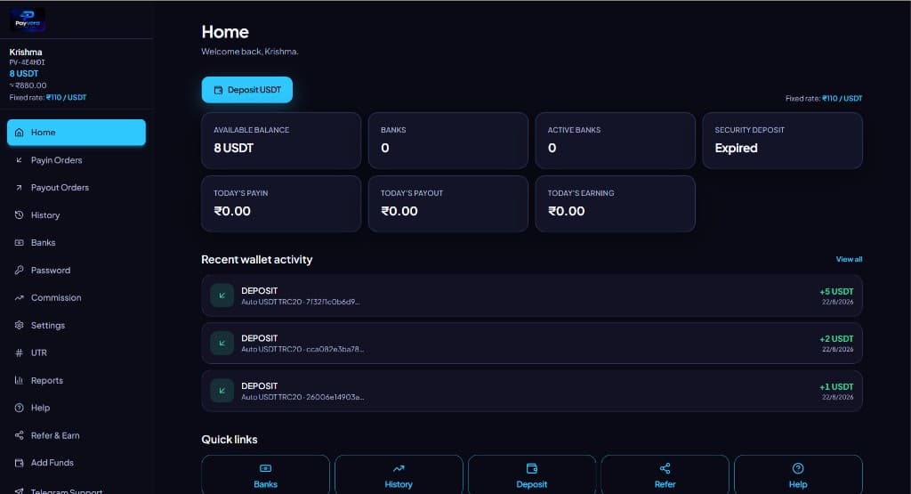The image size is (911, 494).
Task: Click the Settings label in the sidebar
Action: point(48,326)
